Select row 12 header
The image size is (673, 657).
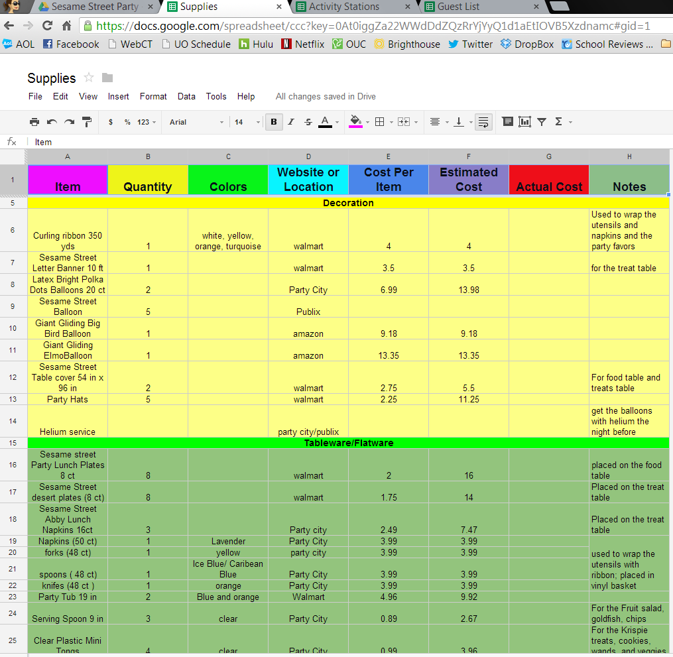pyautogui.click(x=13, y=377)
